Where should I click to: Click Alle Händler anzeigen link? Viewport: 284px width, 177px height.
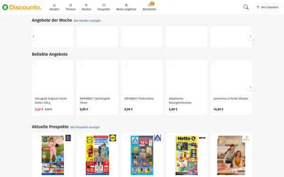87,21
